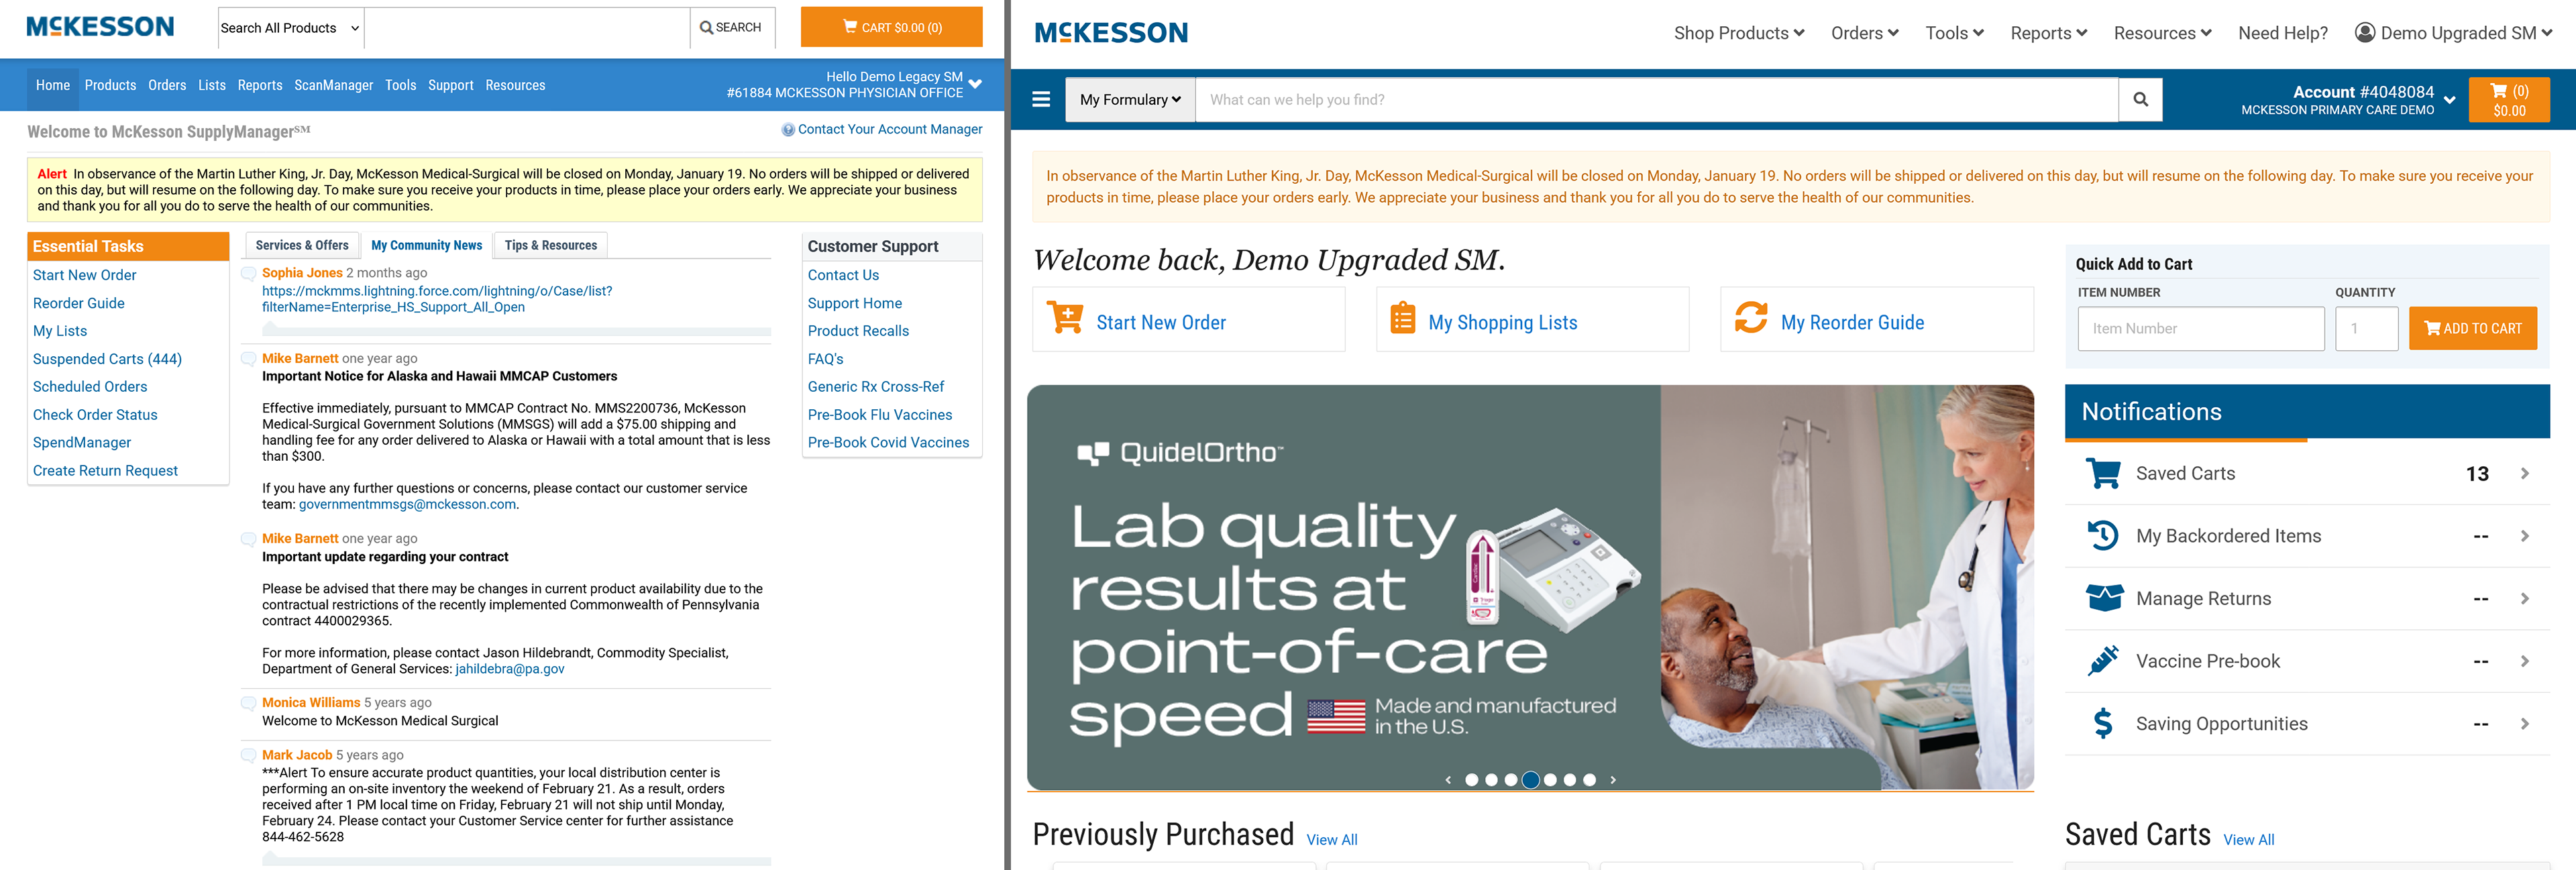Viewport: 2576px width, 870px height.
Task: Select the fourth carousel dot indicator
Action: point(1530,780)
